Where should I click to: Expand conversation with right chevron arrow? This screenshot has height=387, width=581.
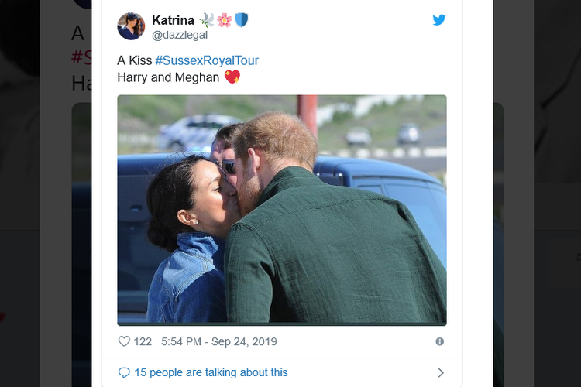pos(440,372)
